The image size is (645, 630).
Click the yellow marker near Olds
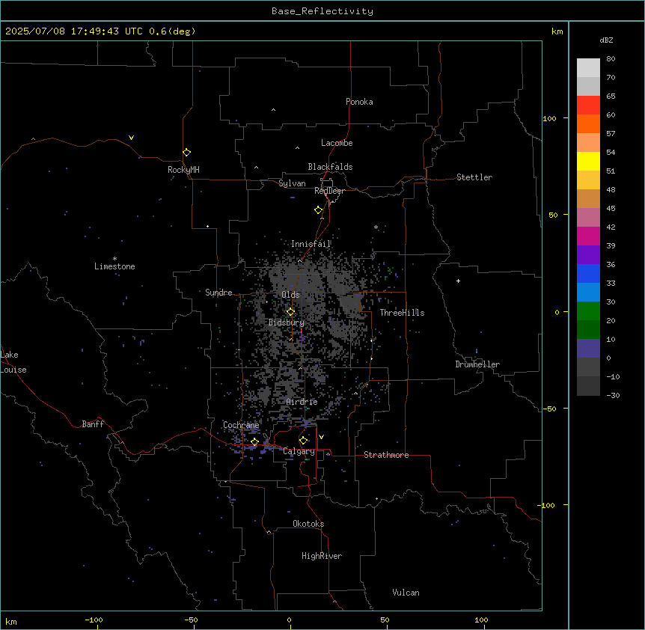tap(290, 312)
